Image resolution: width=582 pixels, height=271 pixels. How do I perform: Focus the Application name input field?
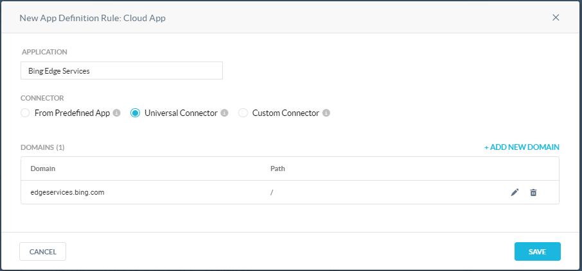click(122, 70)
